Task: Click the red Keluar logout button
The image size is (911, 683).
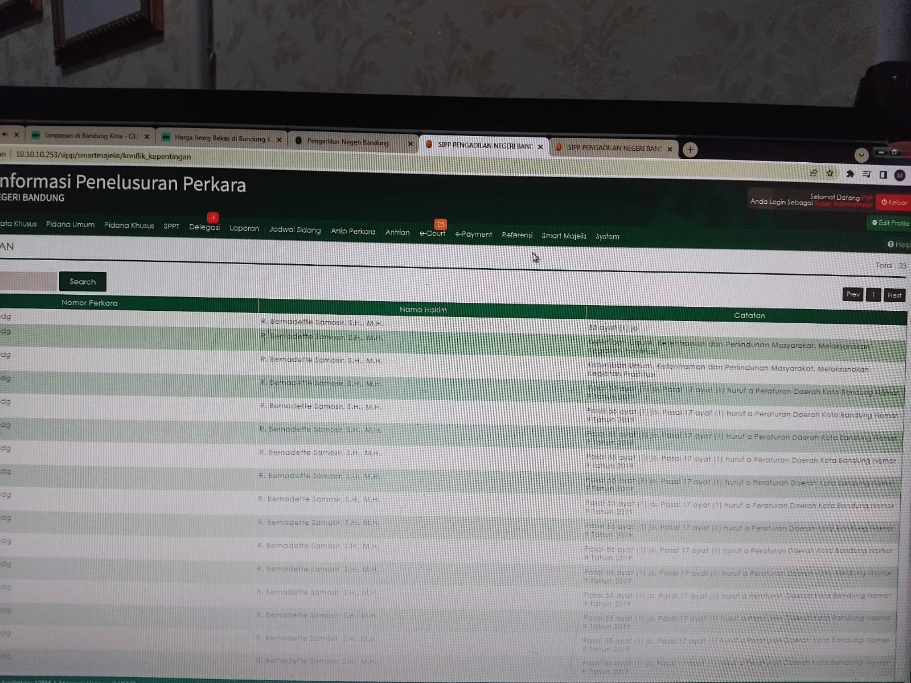Action: [x=894, y=202]
